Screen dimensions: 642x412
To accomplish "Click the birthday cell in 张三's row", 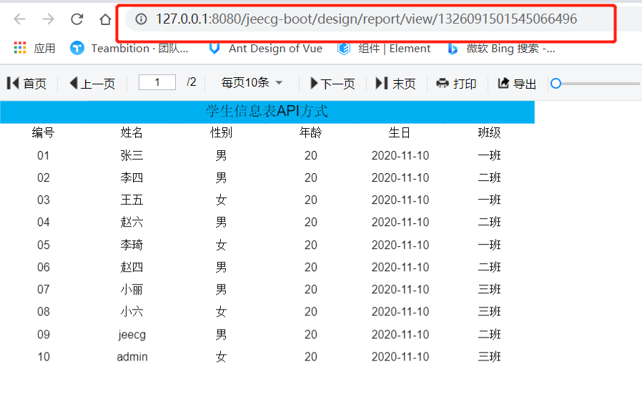I will (400, 156).
